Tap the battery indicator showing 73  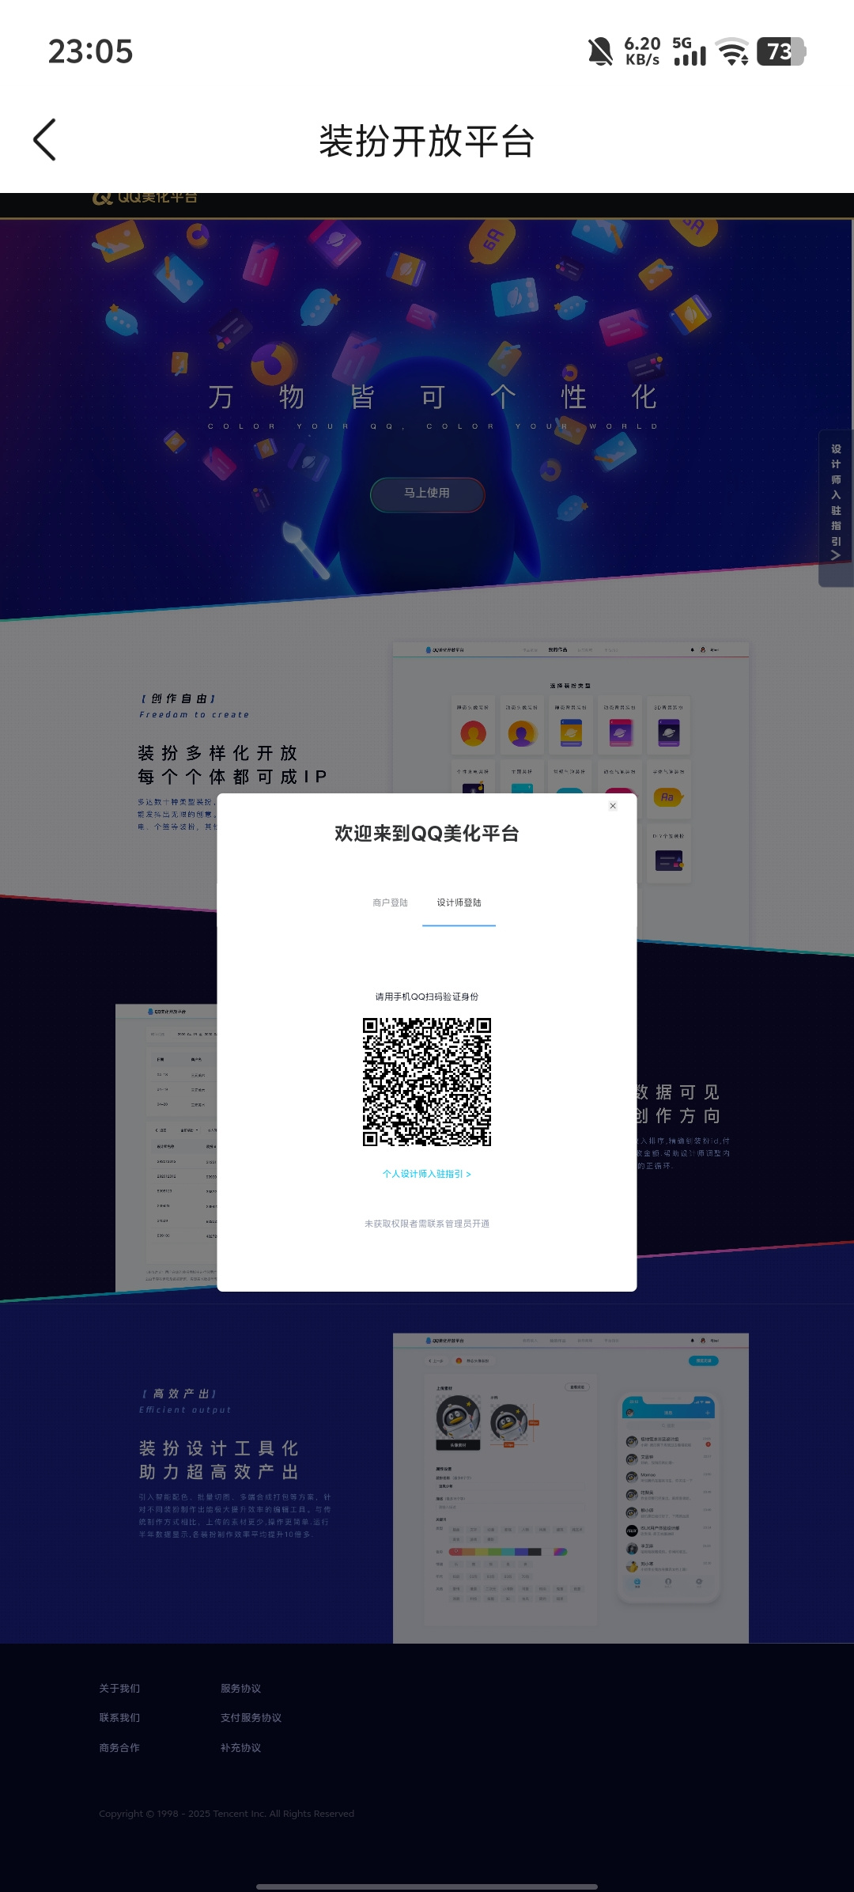pos(780,52)
